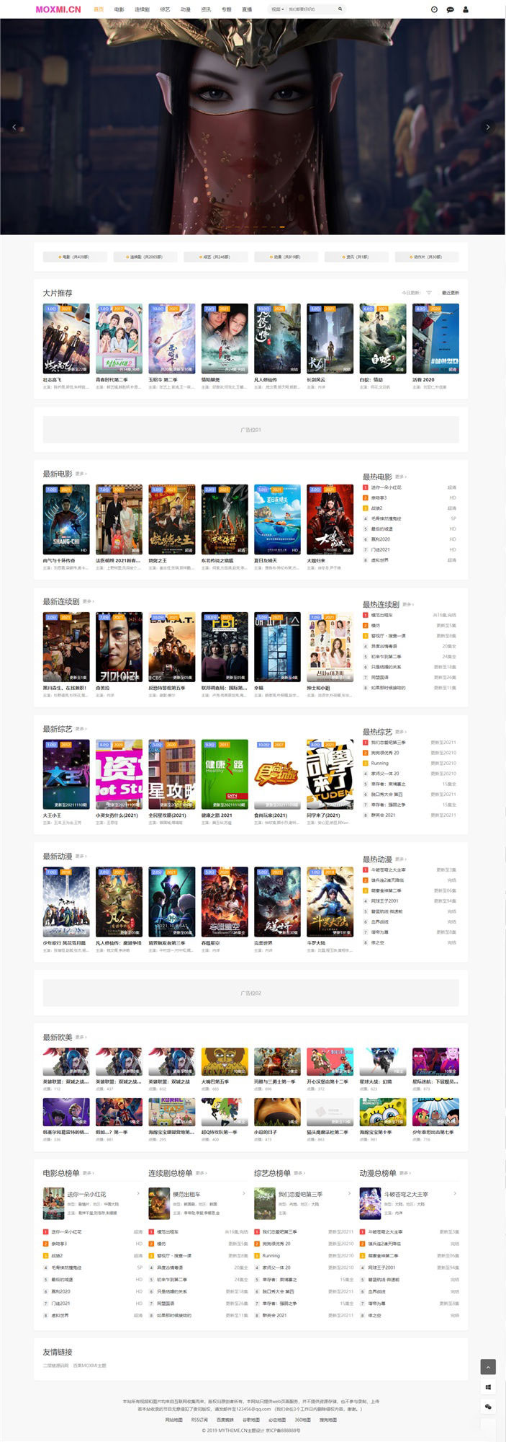Open the 直播 nav item
Image resolution: width=506 pixels, height=1442 pixels.
click(x=247, y=9)
